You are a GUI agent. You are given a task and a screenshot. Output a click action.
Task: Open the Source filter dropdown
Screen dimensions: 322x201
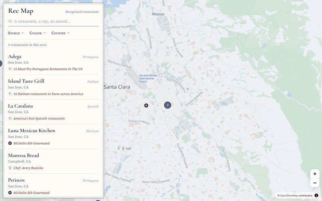(16, 33)
